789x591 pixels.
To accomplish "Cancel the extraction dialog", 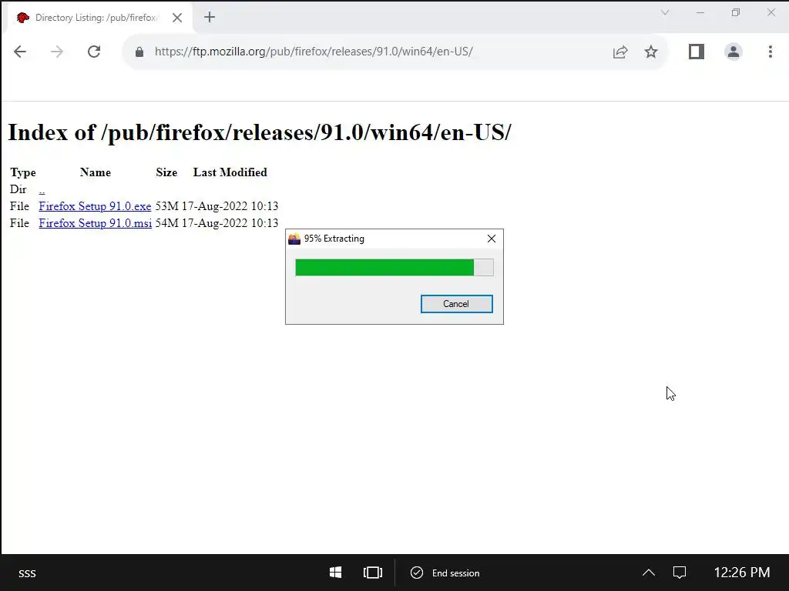I will tap(456, 304).
